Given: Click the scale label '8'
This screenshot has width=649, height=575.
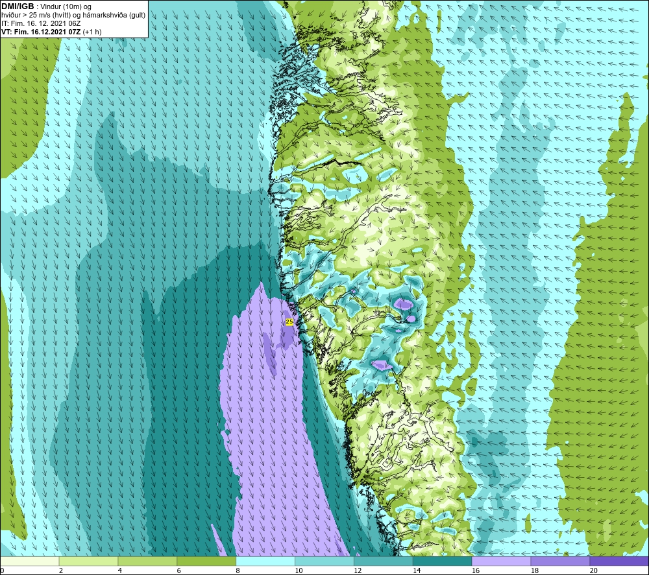Looking at the screenshot, I should 238,570.
